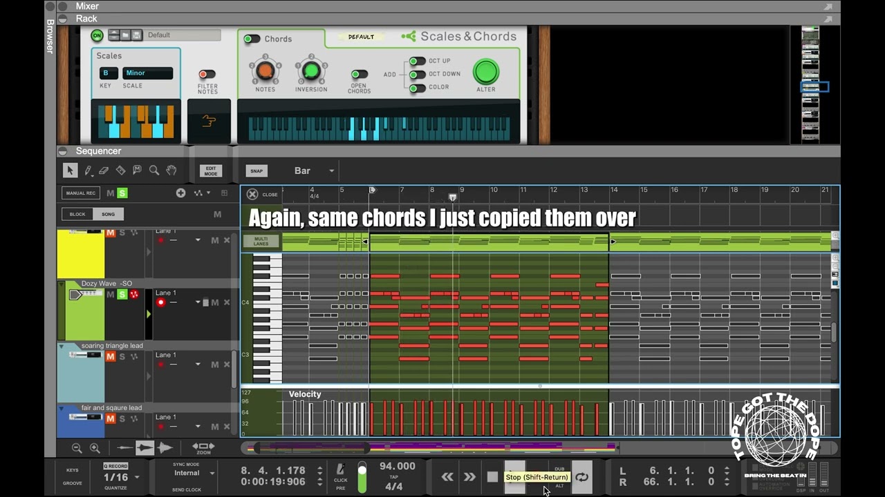Select the Eraser tool
The width and height of the screenshot is (885, 497).
click(x=104, y=170)
